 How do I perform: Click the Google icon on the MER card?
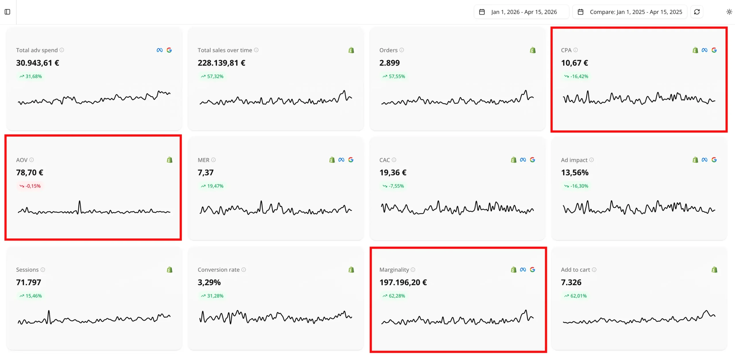pos(351,160)
